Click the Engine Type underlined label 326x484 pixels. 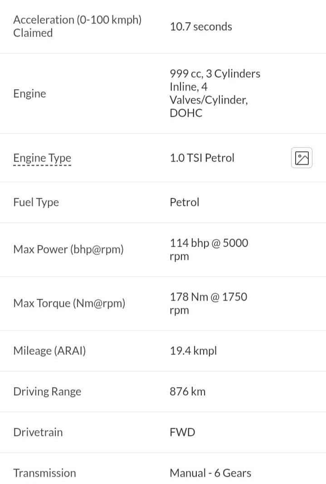pyautogui.click(x=42, y=158)
